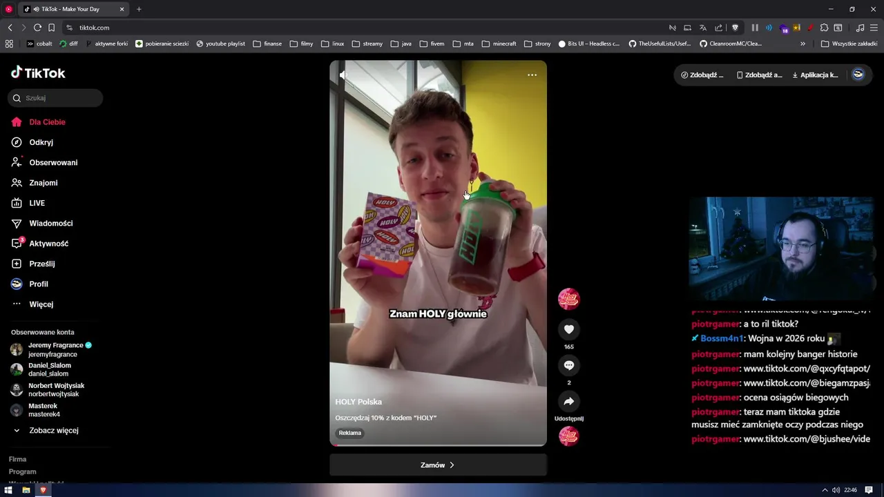Expand the Więcej menu
Screen dimensions: 884x497
[32, 304]
